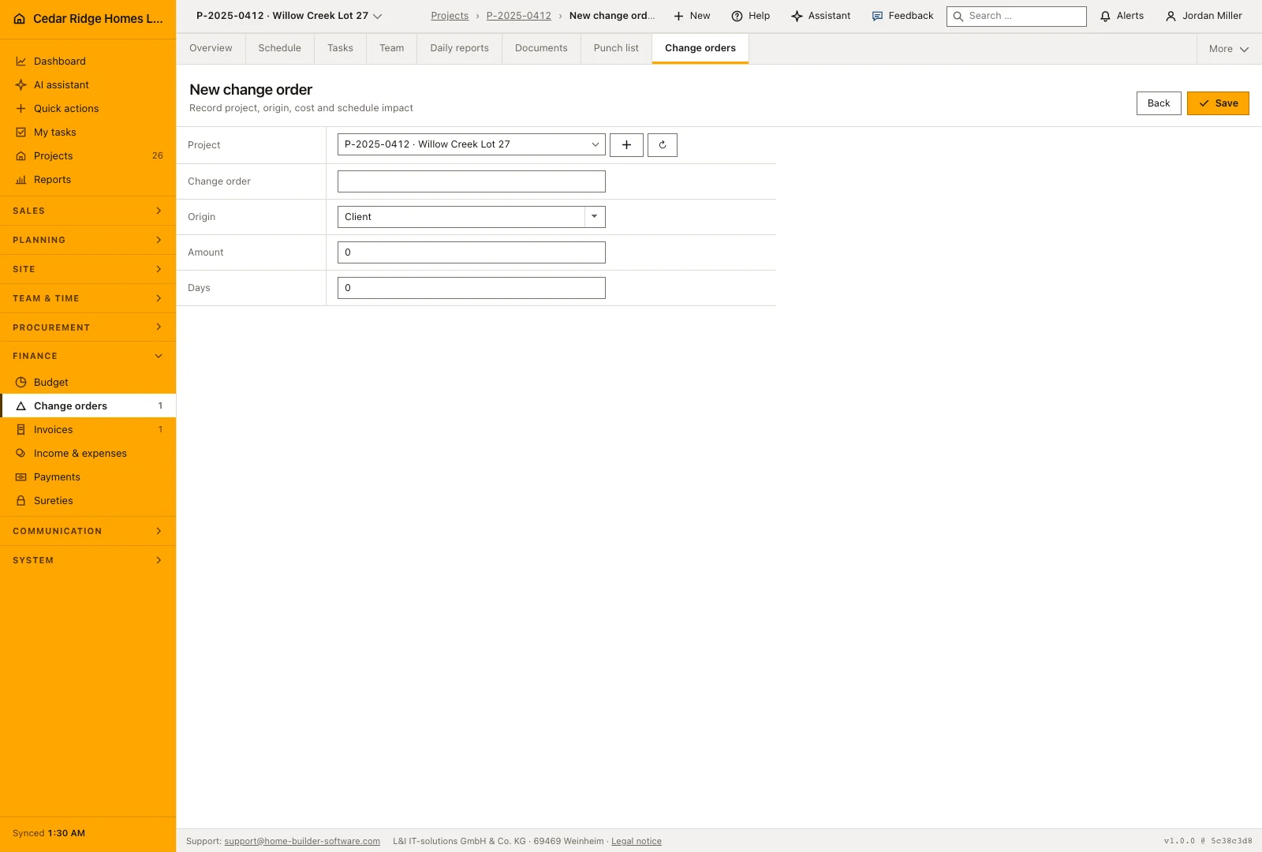Viewport: 1262px width, 852px height.
Task: Click the Search box
Action: pos(1016,16)
